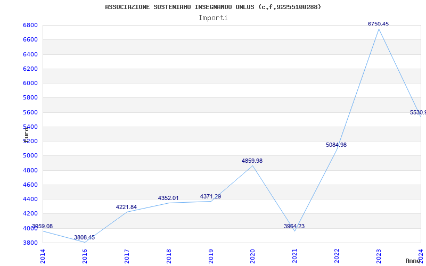Click peak data label 6750.45
Screen dimensions: 426x266
pos(378,24)
